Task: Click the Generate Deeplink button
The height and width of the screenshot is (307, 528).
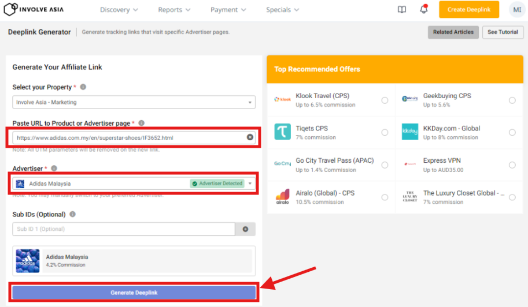Action: 134,293
